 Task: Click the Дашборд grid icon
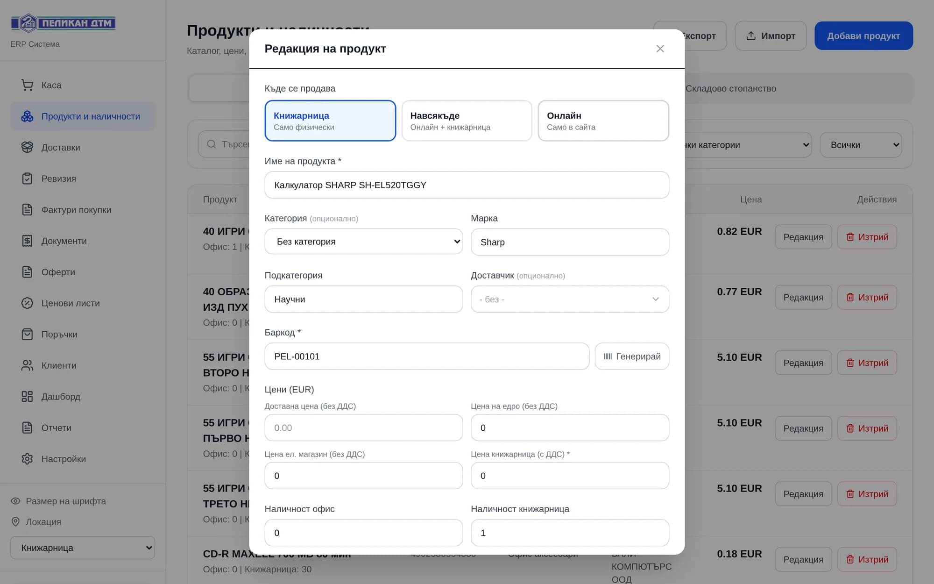[27, 397]
